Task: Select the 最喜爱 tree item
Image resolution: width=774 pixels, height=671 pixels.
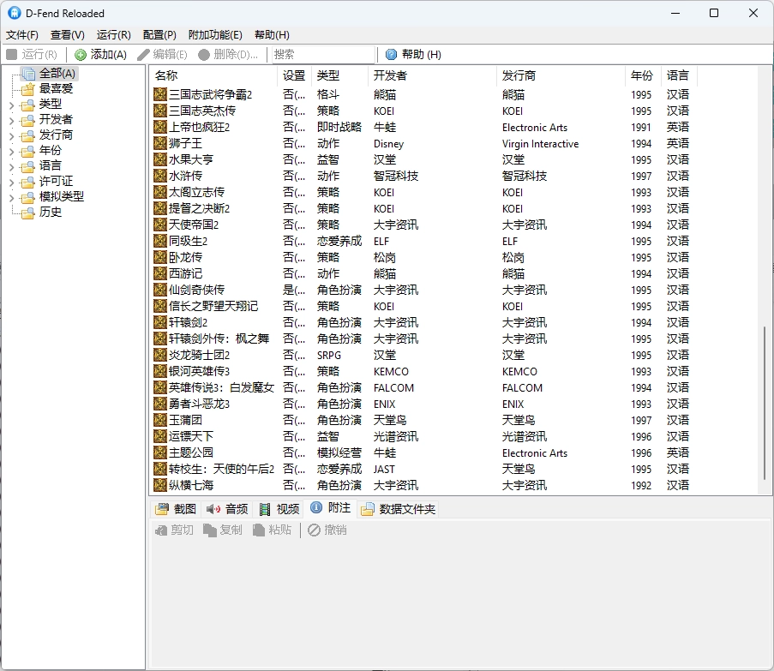Action: pyautogui.click(x=56, y=89)
